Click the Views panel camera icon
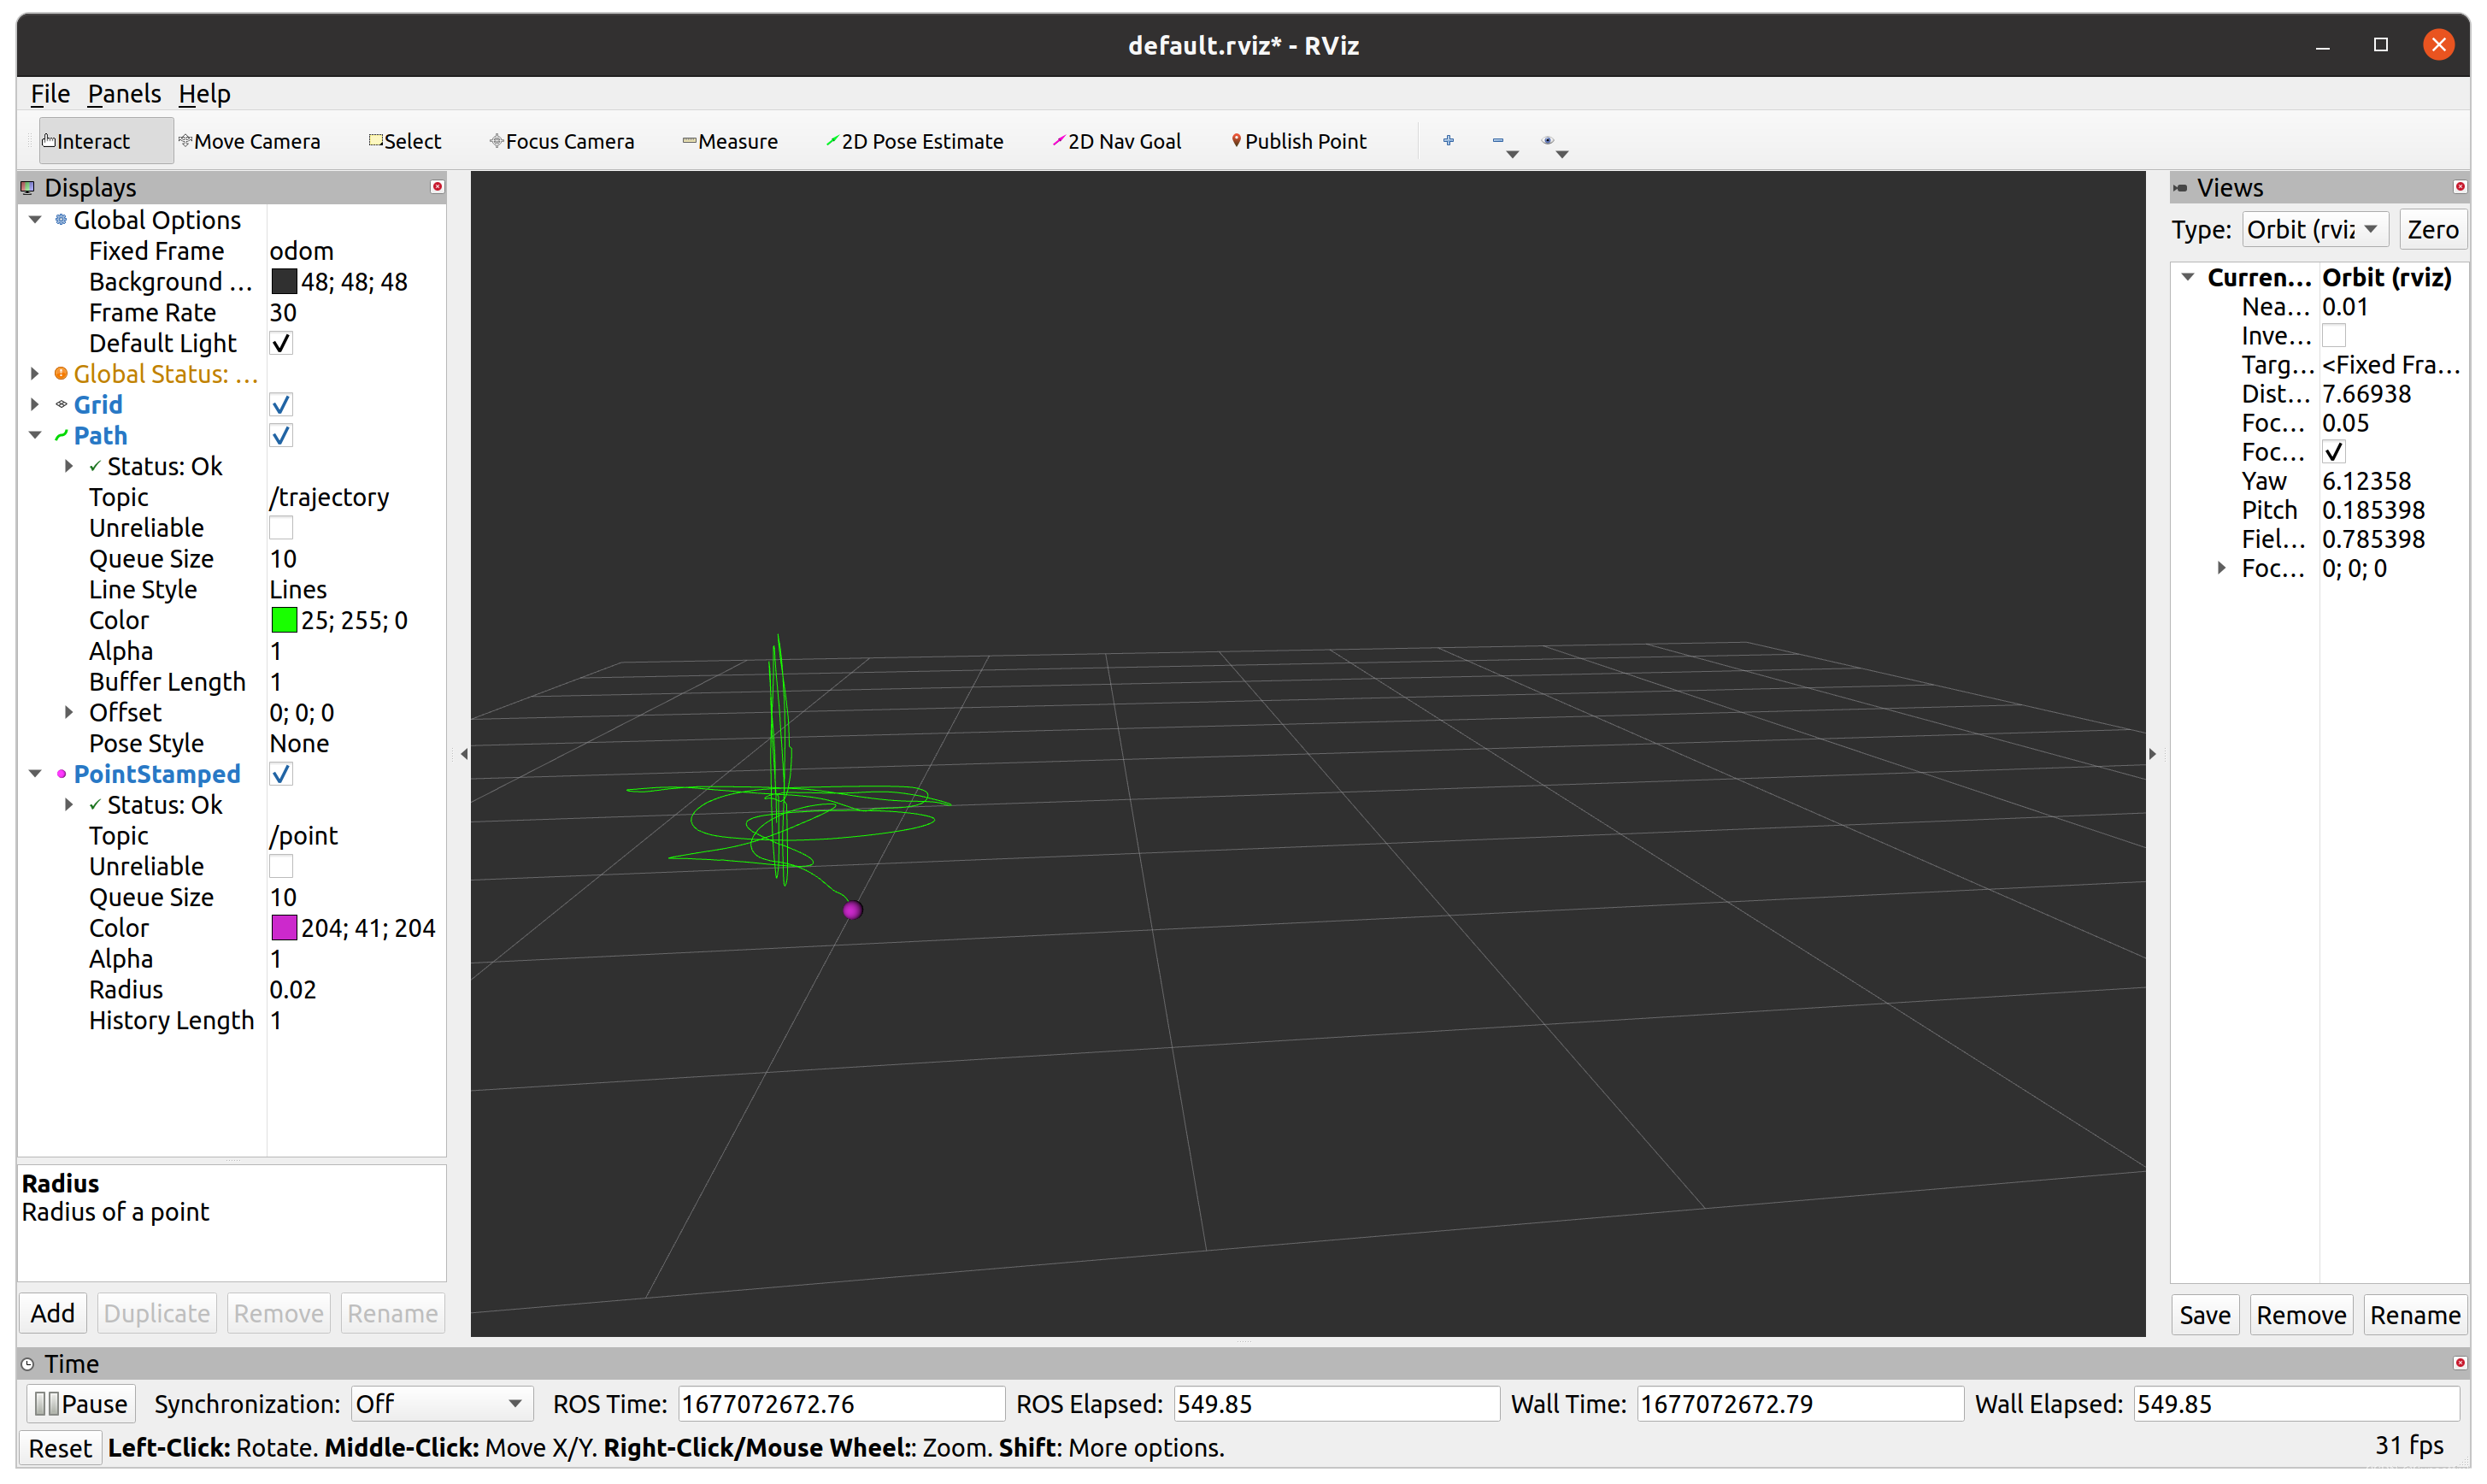Image resolution: width=2487 pixels, height=1484 pixels. (2180, 187)
